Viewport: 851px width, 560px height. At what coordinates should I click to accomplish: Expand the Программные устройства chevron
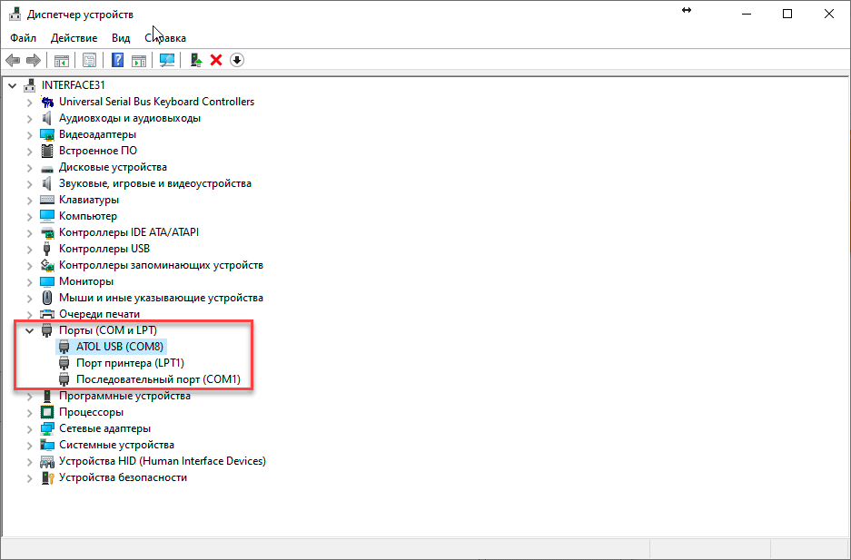tap(30, 397)
